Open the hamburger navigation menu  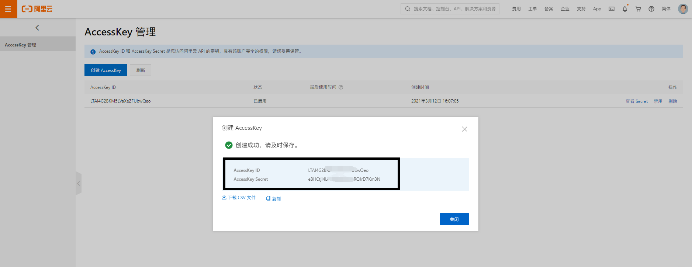8,9
